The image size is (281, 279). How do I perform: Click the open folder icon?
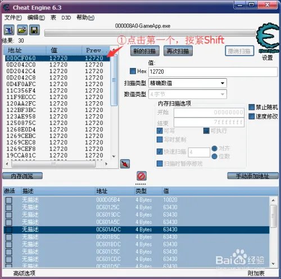point(22,30)
